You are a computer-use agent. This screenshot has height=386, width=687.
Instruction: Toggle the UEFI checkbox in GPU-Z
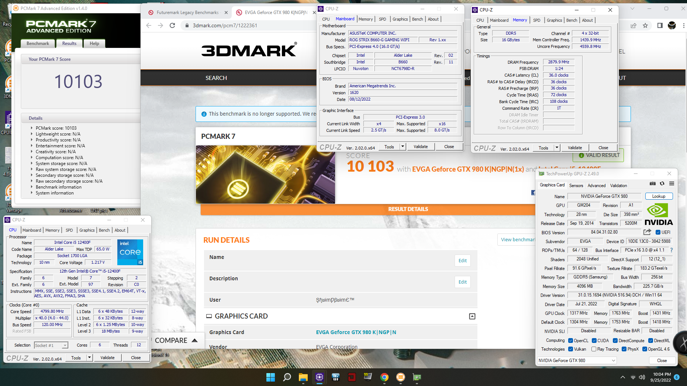[x=658, y=232]
